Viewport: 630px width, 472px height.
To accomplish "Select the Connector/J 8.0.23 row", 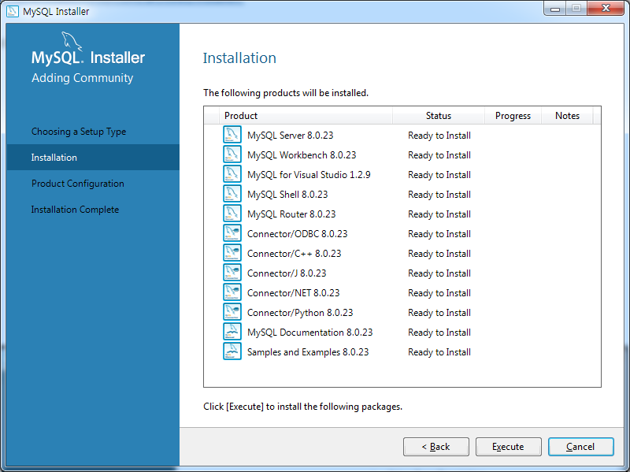I will [x=402, y=273].
